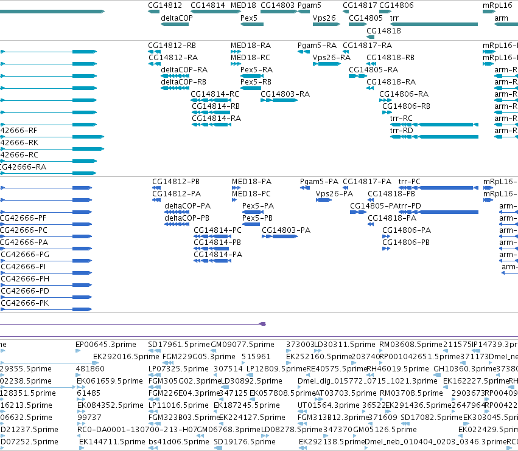Screen dimensions: 518x451
Task: Select the CG42666-PK protein label
Action: pos(25,303)
